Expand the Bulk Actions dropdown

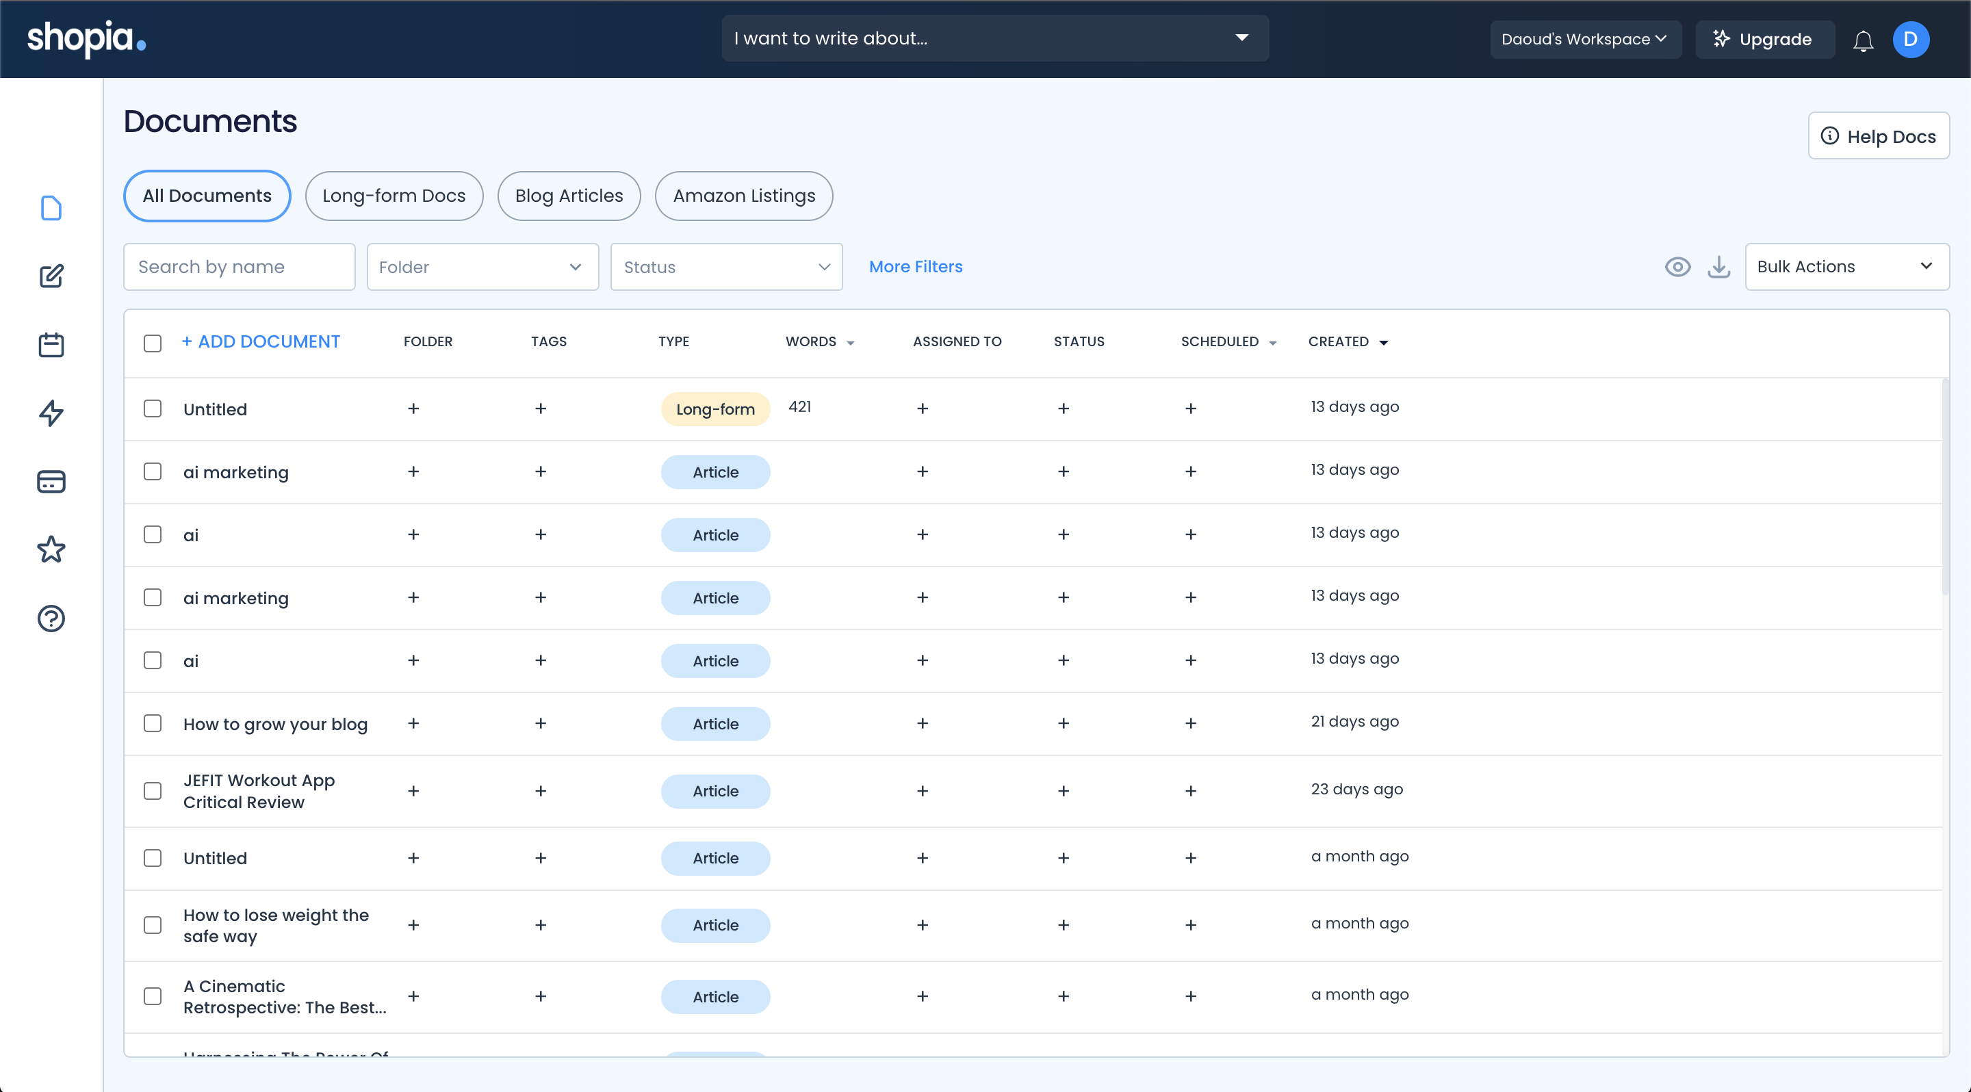click(1847, 266)
